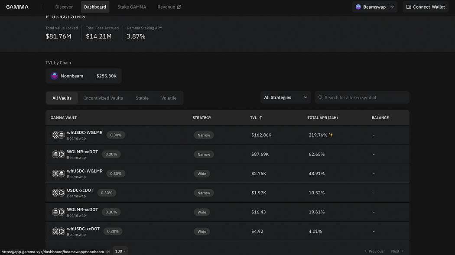The image size is (455, 255).
Task: Open the Beamswap protocol selector dropdown
Action: 375,7
